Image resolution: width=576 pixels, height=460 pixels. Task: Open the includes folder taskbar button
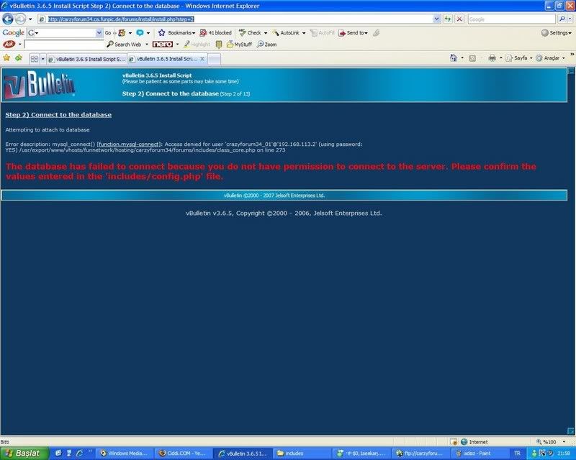pos(302,454)
